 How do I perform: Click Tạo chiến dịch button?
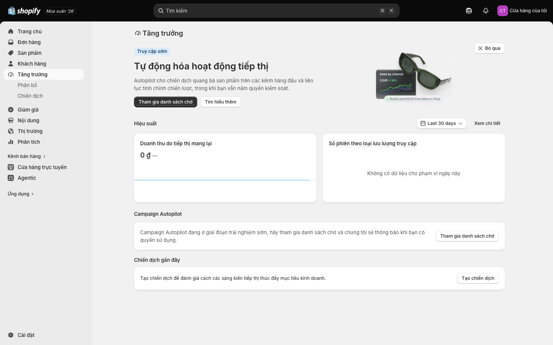point(478,278)
